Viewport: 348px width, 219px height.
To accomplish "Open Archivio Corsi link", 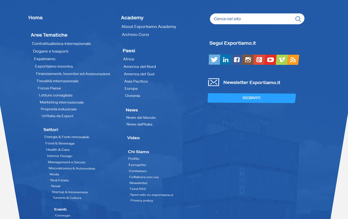I will [135, 34].
